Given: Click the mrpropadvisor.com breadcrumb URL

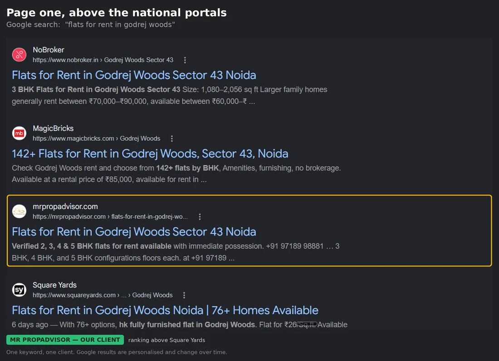Looking at the screenshot, I should pos(110,217).
